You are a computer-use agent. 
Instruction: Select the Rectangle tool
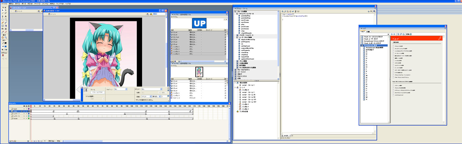6,19
